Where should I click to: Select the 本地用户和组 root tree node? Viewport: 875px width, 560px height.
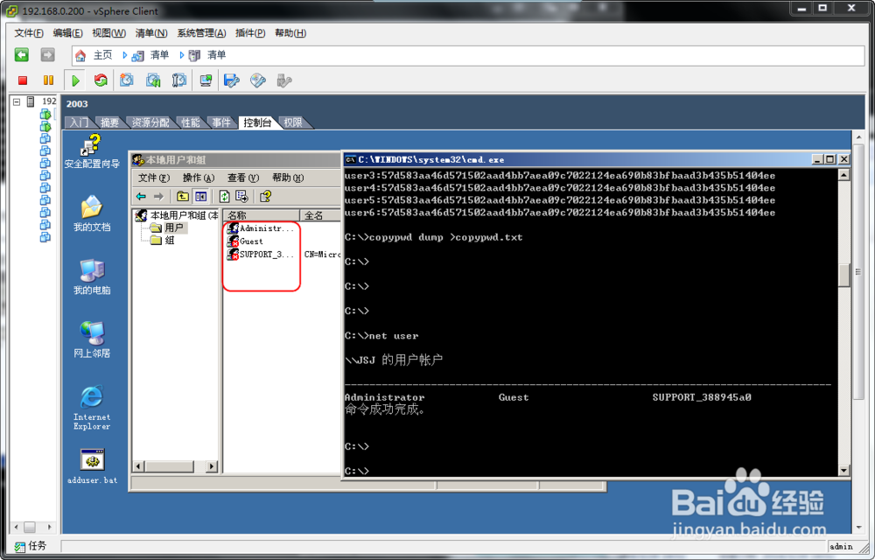pyautogui.click(x=177, y=215)
